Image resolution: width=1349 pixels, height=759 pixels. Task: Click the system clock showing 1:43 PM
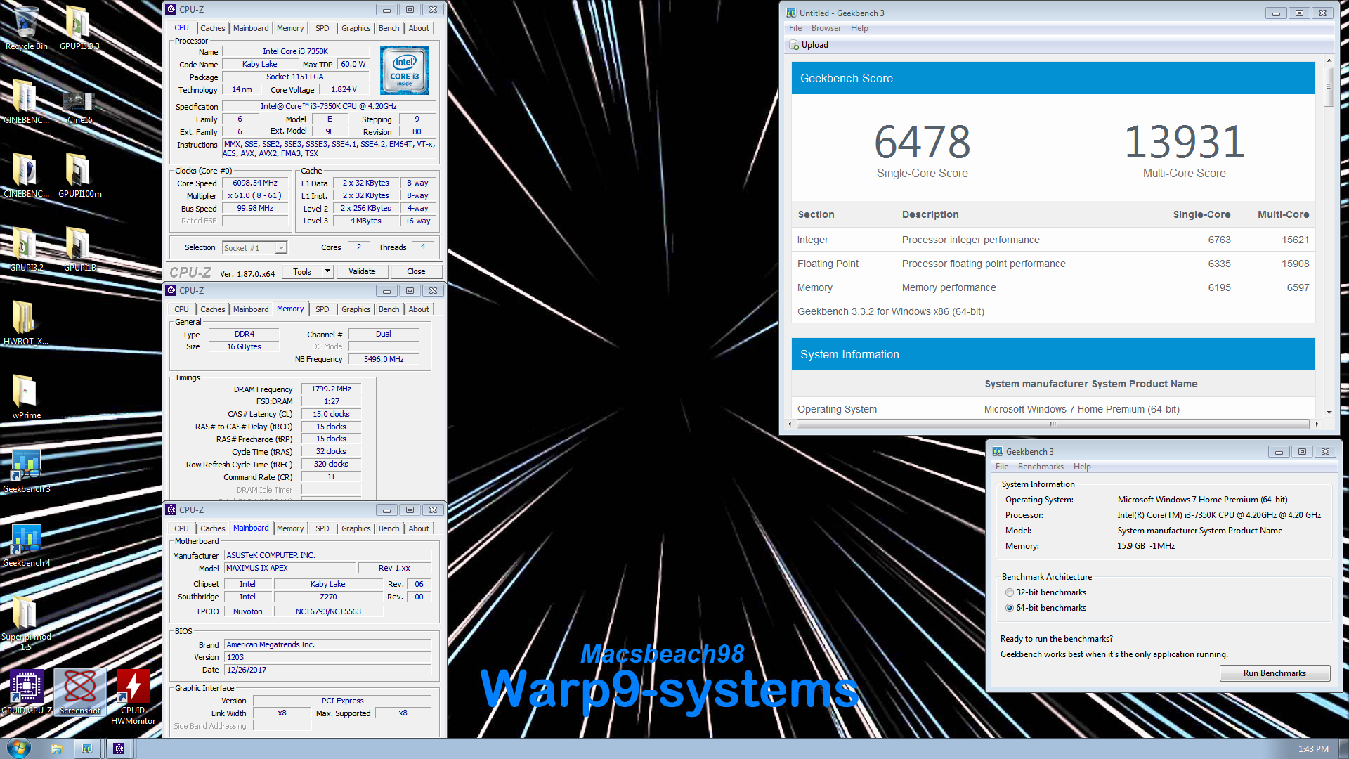point(1313,749)
